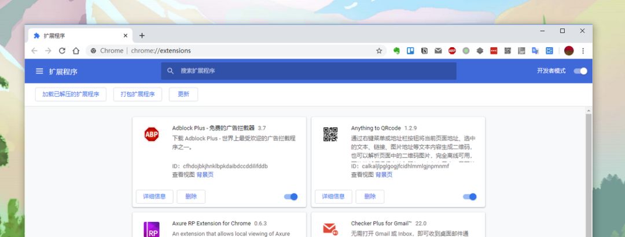Open 详细信息 for Adblock Plus
Image resolution: width=625 pixels, height=237 pixels.
(155, 197)
